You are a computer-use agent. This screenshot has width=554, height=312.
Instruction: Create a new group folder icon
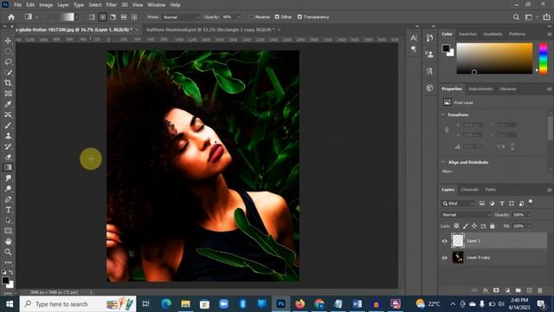[518, 290]
